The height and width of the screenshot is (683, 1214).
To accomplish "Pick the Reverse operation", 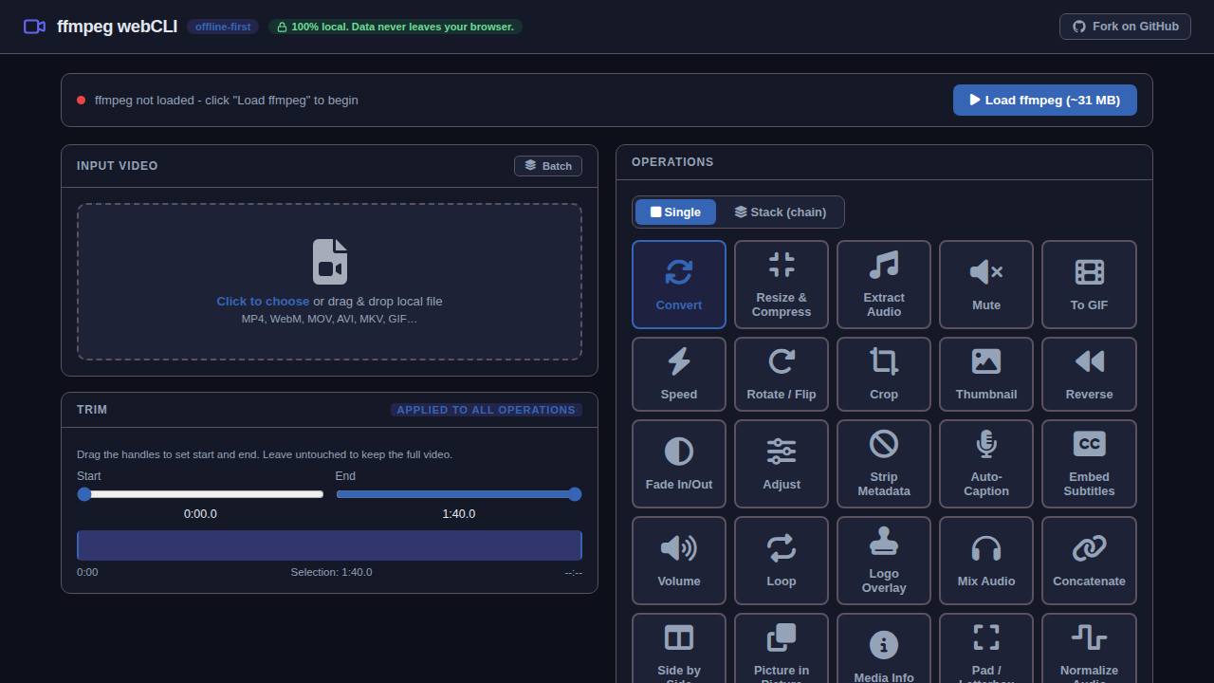I will point(1089,374).
